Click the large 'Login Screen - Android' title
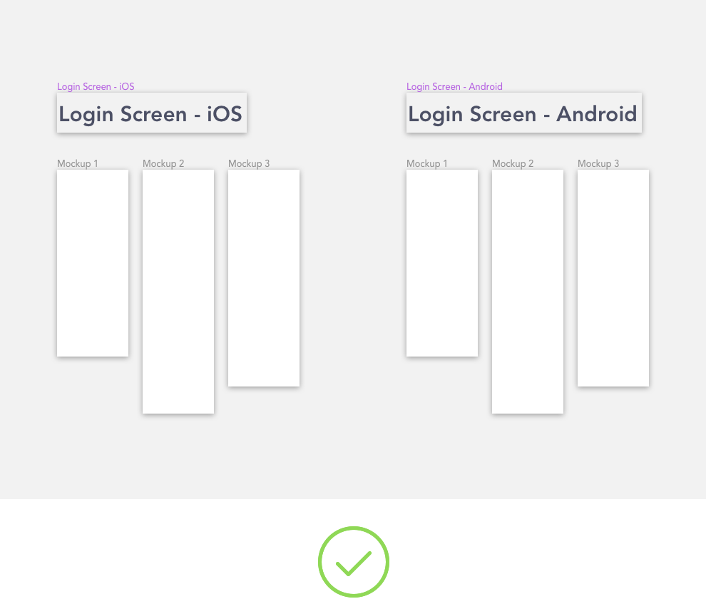 coord(523,113)
